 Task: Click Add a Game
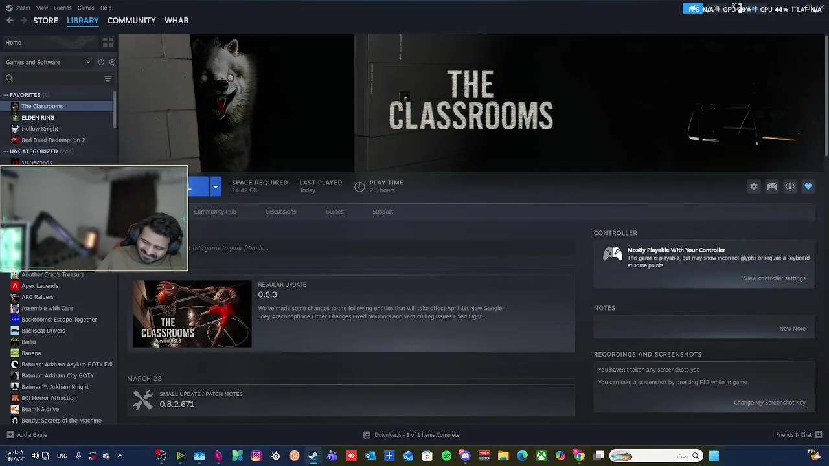(27, 435)
